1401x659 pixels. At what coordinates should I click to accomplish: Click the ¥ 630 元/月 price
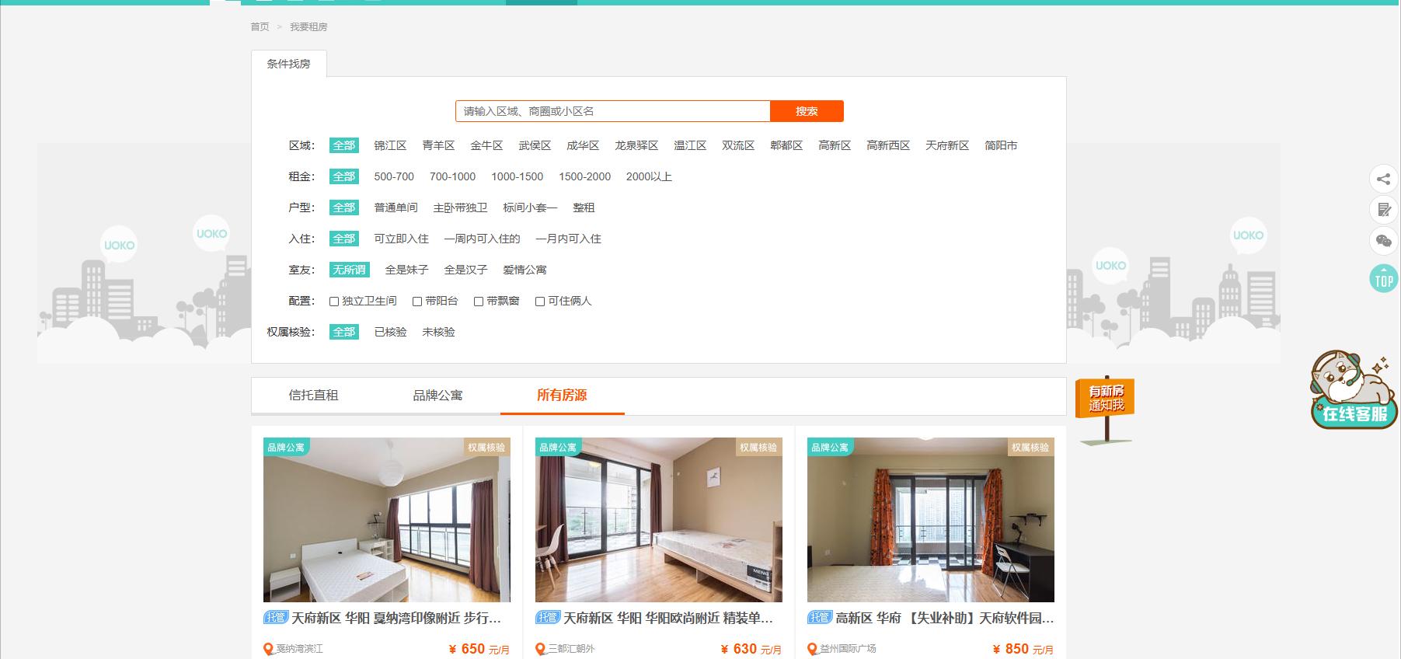click(751, 649)
